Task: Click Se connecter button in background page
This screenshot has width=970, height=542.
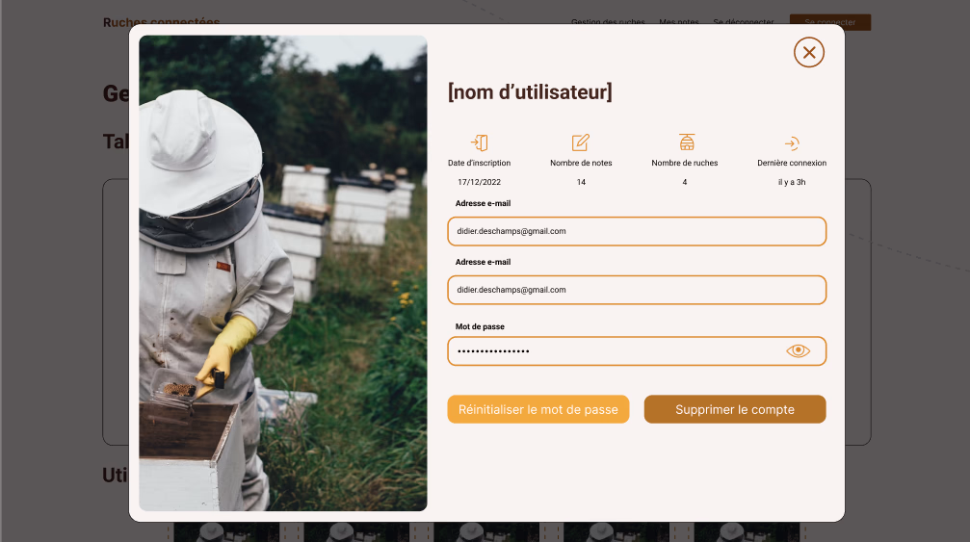Action: [x=830, y=22]
